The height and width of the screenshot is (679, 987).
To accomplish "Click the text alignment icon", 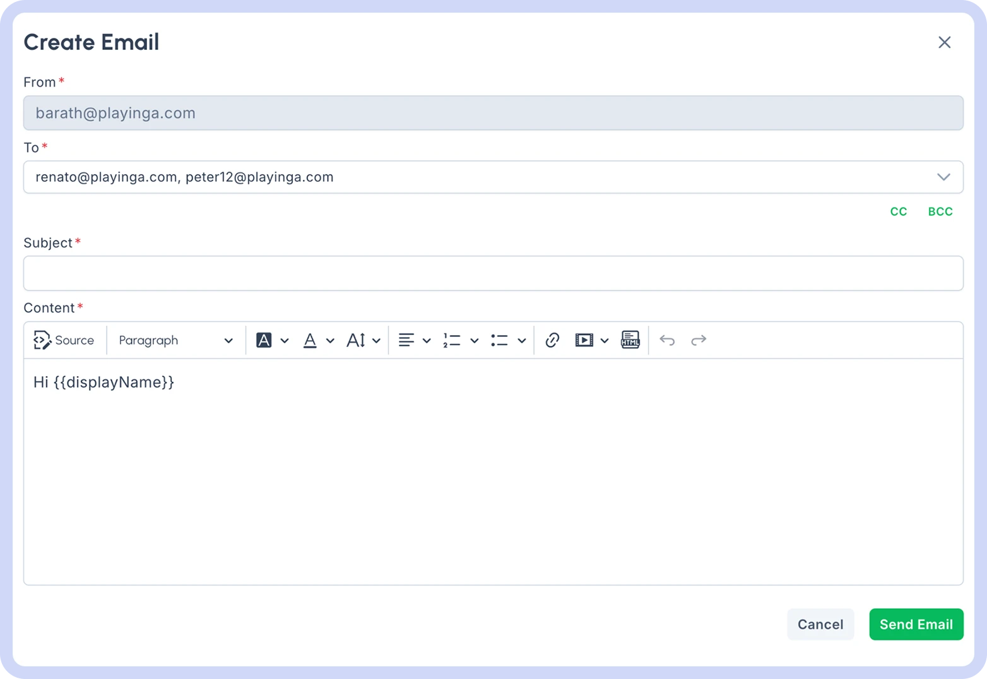I will [406, 340].
